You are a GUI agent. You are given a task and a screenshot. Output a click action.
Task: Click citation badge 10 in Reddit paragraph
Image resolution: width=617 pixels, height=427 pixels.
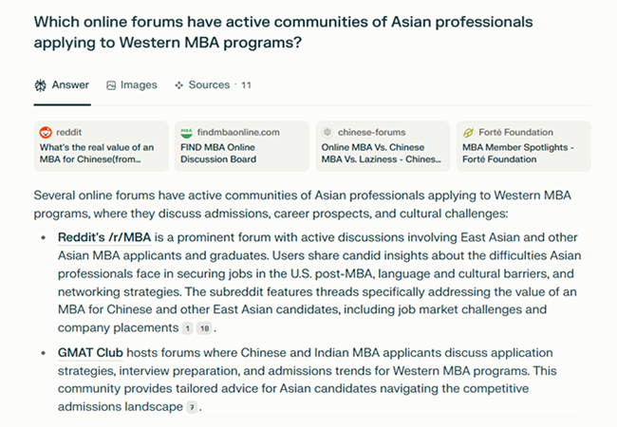click(x=204, y=328)
